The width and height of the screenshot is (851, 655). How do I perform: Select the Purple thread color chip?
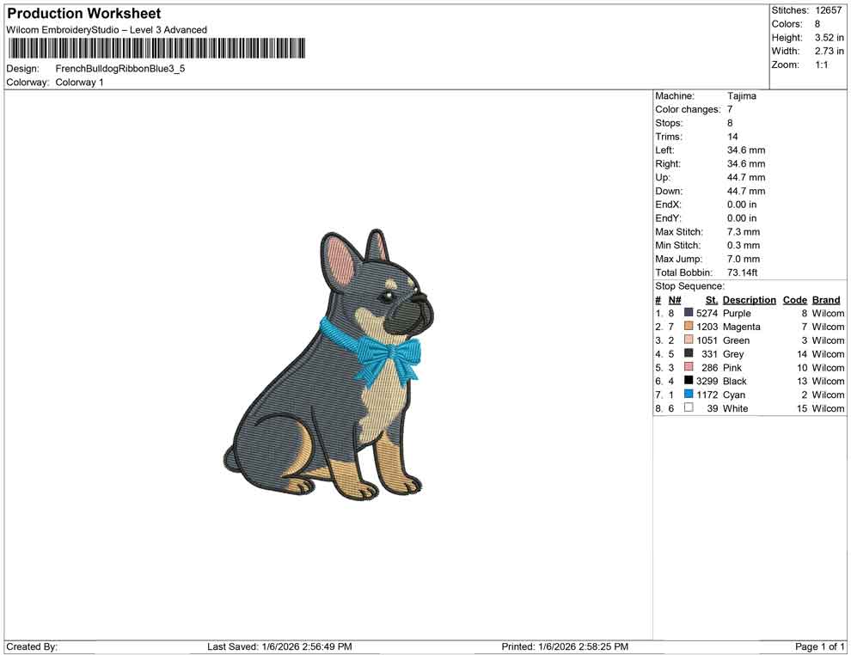tap(687, 313)
